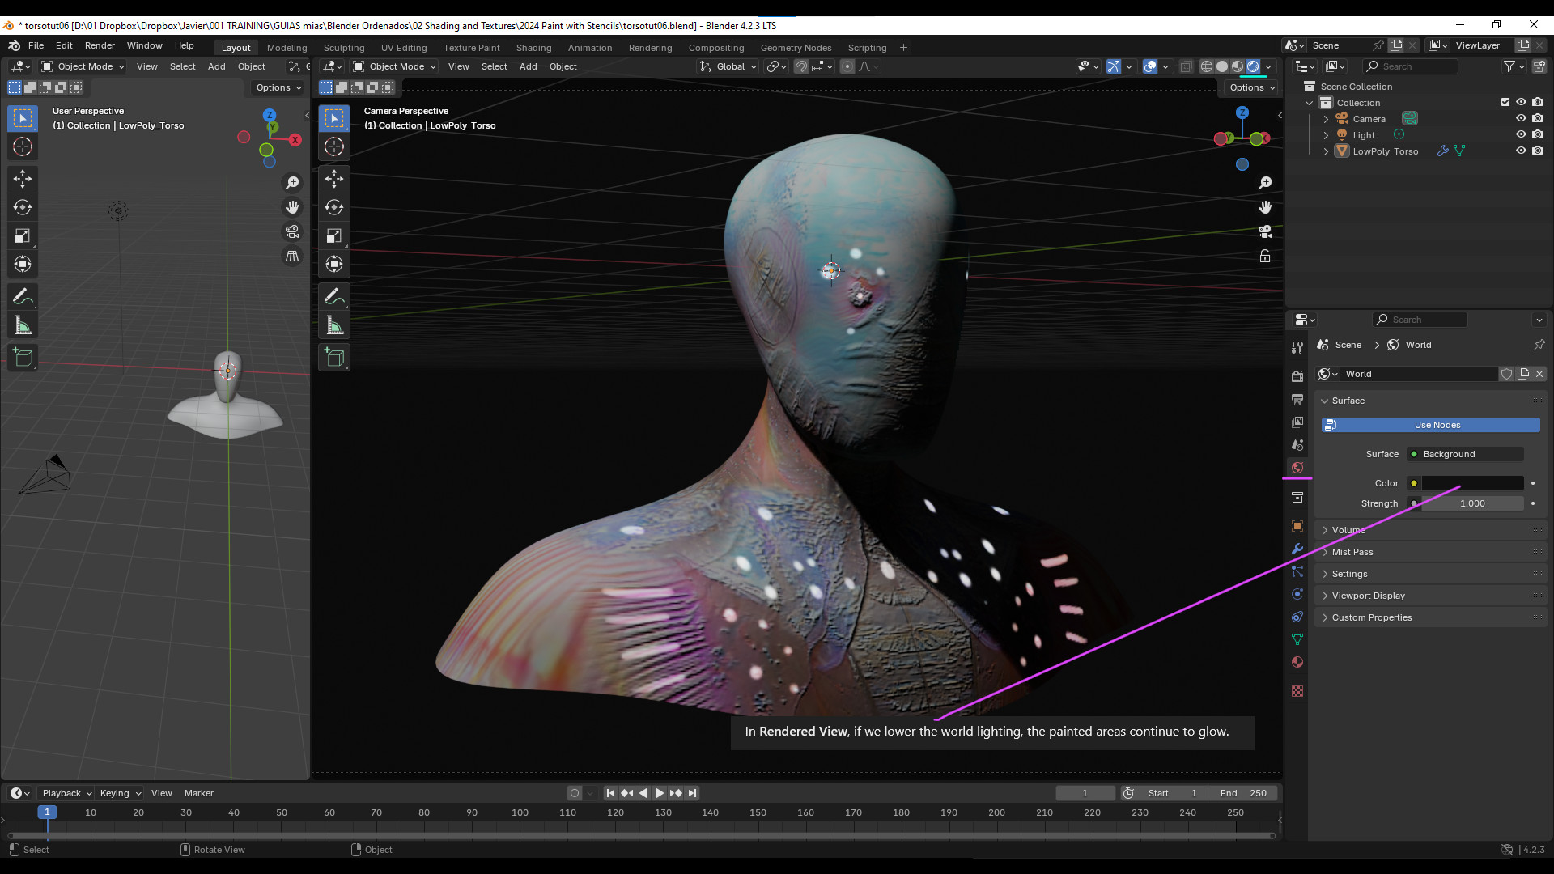Image resolution: width=1554 pixels, height=874 pixels.
Task: Select the Transform tool in User Perspective viewport
Action: tap(23, 264)
